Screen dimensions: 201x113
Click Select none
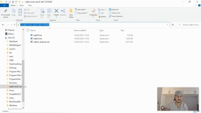[x=115, y=13]
